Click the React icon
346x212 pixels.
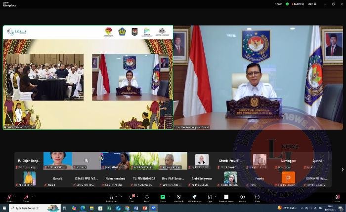pos(147,197)
